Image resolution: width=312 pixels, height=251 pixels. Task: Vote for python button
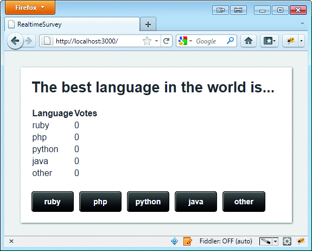[148, 202]
